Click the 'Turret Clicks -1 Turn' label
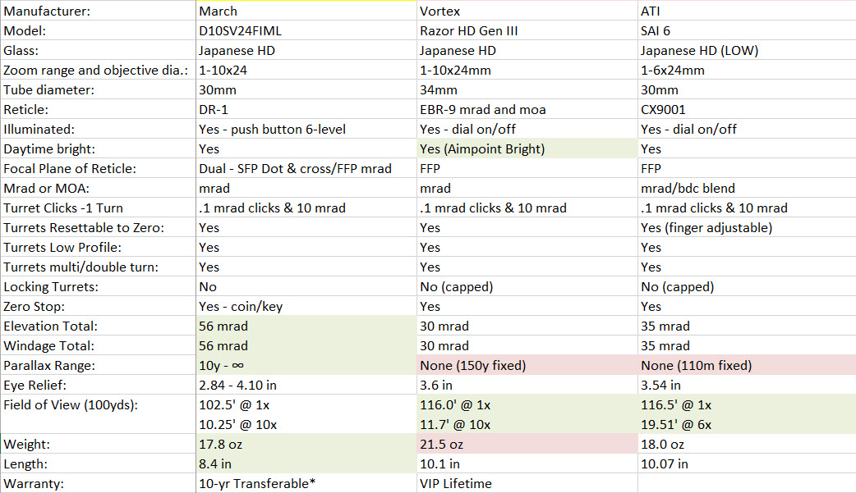The width and height of the screenshot is (856, 493). point(99,208)
